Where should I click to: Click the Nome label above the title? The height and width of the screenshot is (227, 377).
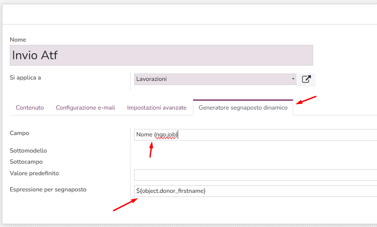(x=18, y=40)
